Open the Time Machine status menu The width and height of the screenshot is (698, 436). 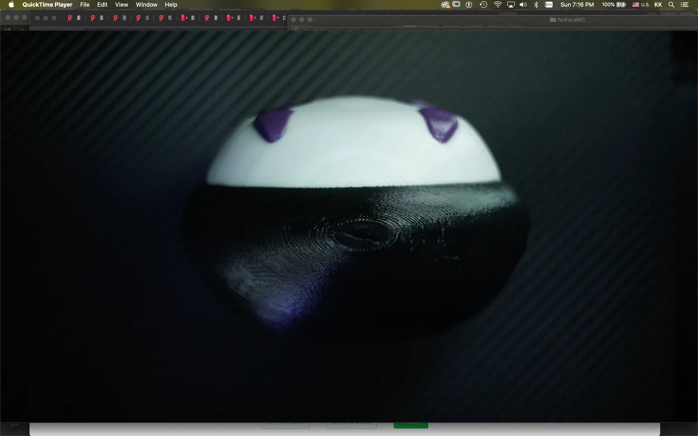coord(483,5)
